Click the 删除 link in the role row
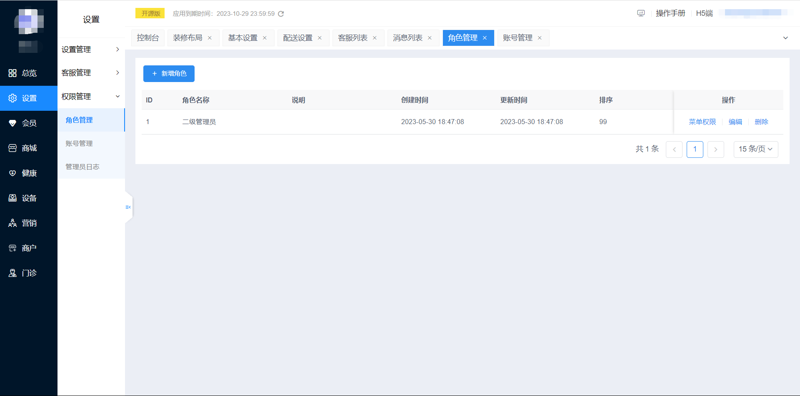The width and height of the screenshot is (800, 396). (x=761, y=122)
